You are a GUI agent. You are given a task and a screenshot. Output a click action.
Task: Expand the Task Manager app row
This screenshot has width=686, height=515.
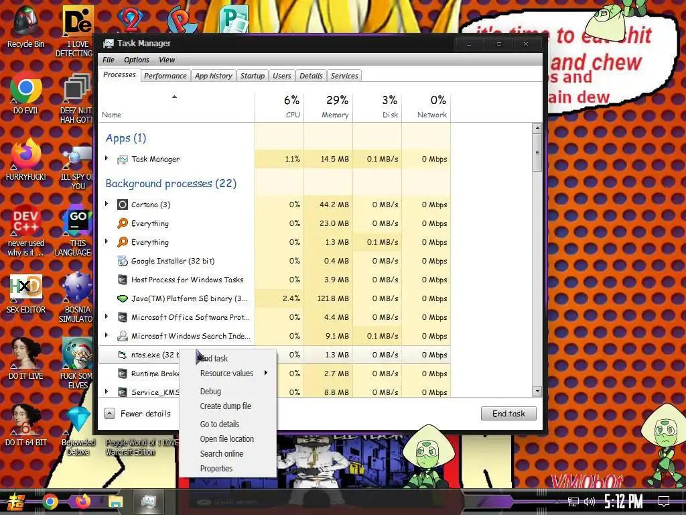point(107,158)
